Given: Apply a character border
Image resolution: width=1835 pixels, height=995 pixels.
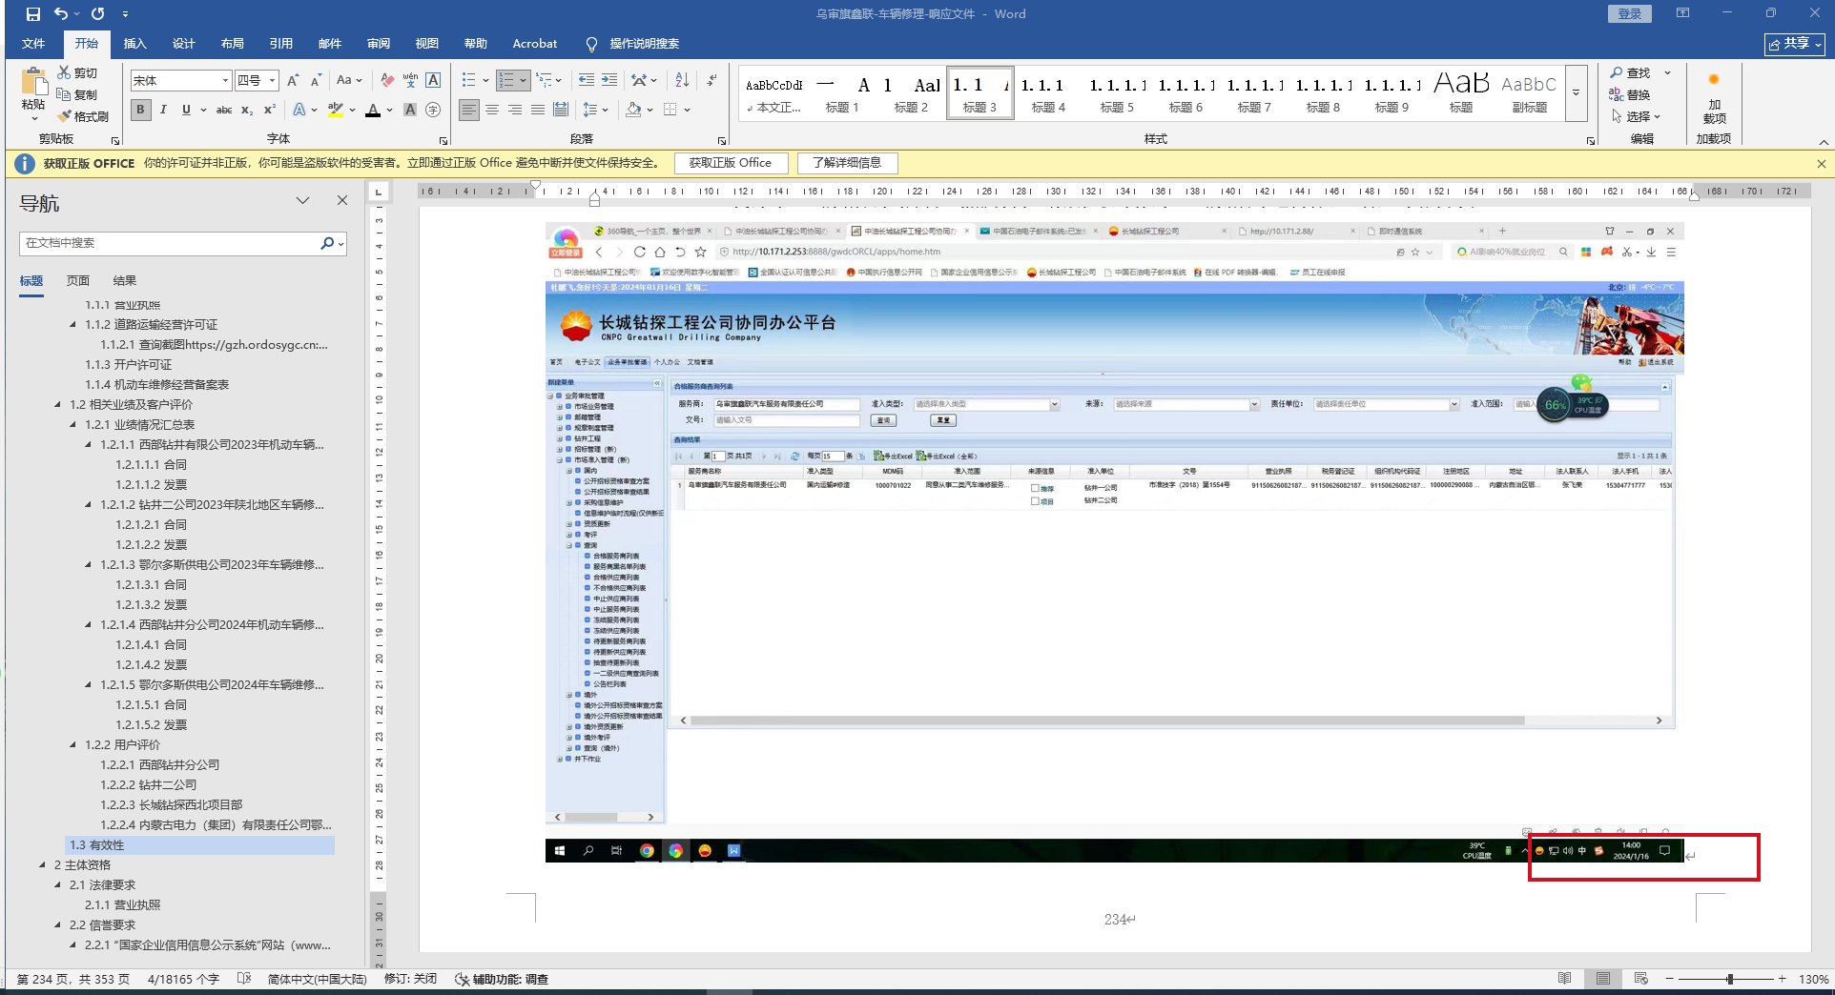Looking at the screenshot, I should [x=433, y=81].
